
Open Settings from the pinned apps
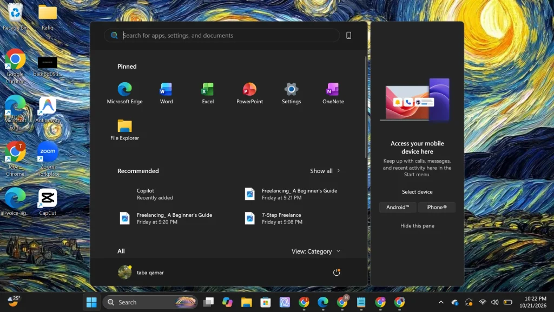[x=291, y=93]
